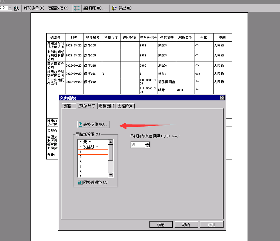Open 页面选项 in the toolbar
The width and height of the screenshot is (280, 241).
pos(58,8)
